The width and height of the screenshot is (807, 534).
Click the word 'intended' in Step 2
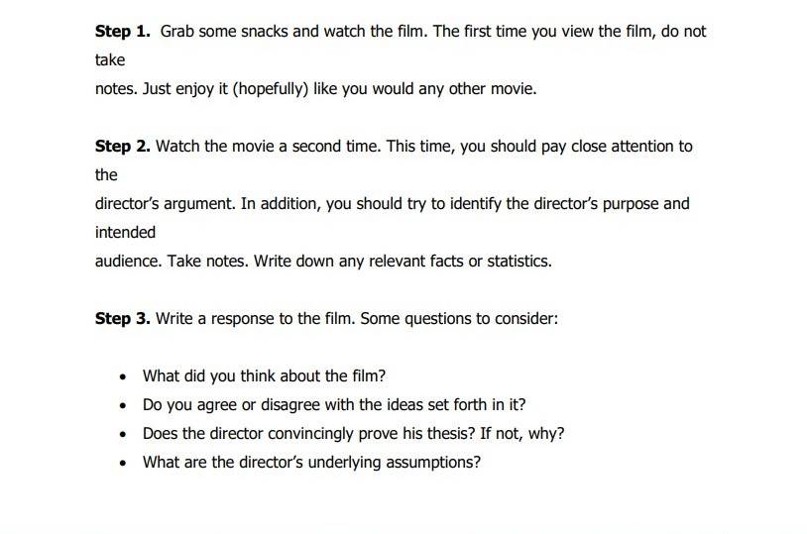(125, 233)
